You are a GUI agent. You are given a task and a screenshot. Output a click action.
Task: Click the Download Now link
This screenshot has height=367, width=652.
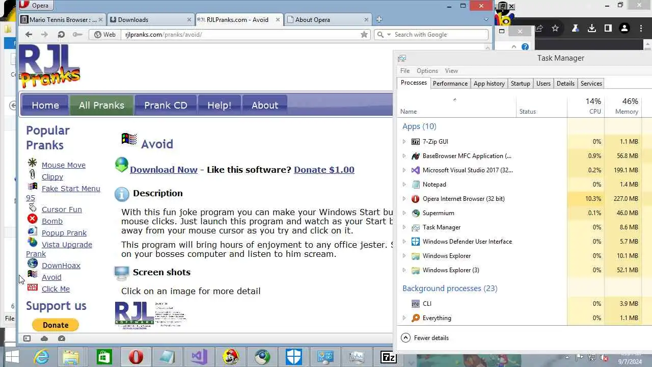click(164, 170)
